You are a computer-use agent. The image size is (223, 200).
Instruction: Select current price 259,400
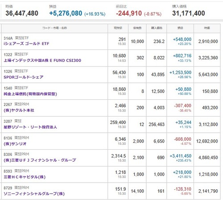coord(118,122)
